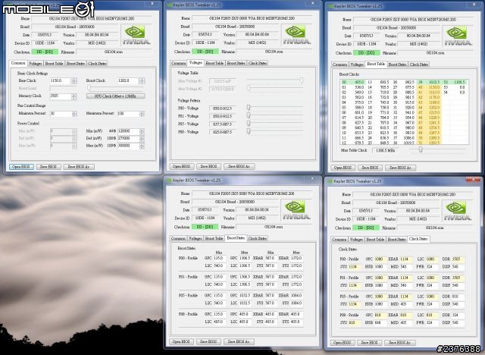Click Save BIOS As in the Voltages window
This screenshot has width=485, height=355.
point(239,166)
